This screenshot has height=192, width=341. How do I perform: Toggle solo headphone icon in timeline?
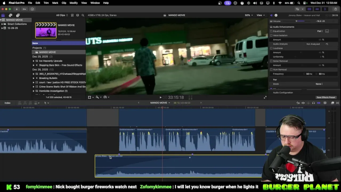pyautogui.click(x=313, y=103)
